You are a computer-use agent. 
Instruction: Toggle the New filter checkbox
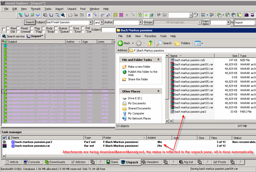[8, 28]
